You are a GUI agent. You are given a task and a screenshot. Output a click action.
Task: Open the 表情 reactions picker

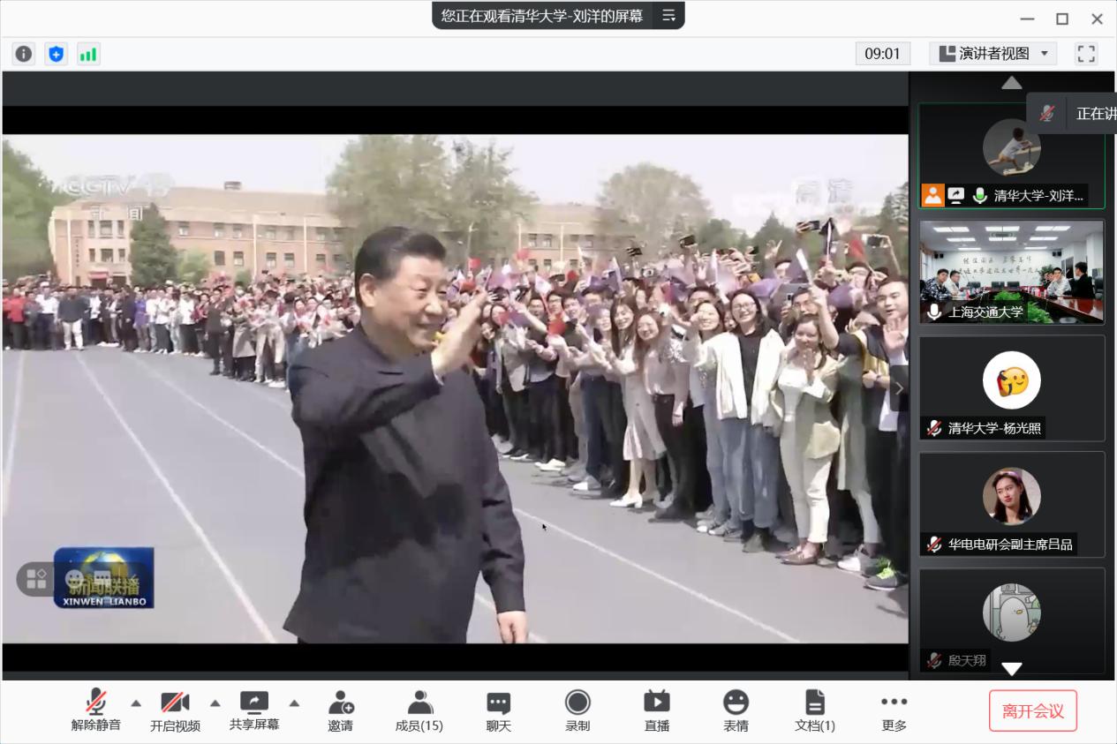coord(736,711)
